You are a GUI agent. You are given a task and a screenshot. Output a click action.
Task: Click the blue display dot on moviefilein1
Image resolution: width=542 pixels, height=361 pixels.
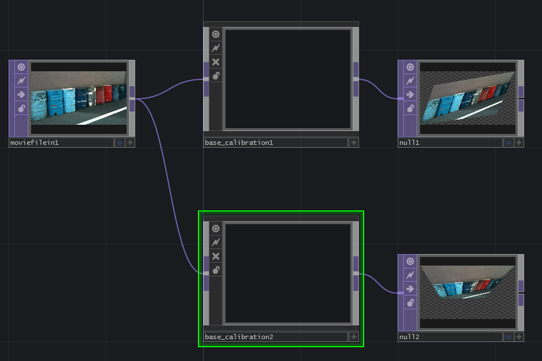click(x=120, y=143)
